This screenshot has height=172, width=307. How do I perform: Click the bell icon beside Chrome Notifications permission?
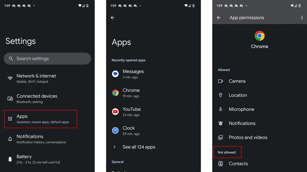click(x=221, y=123)
